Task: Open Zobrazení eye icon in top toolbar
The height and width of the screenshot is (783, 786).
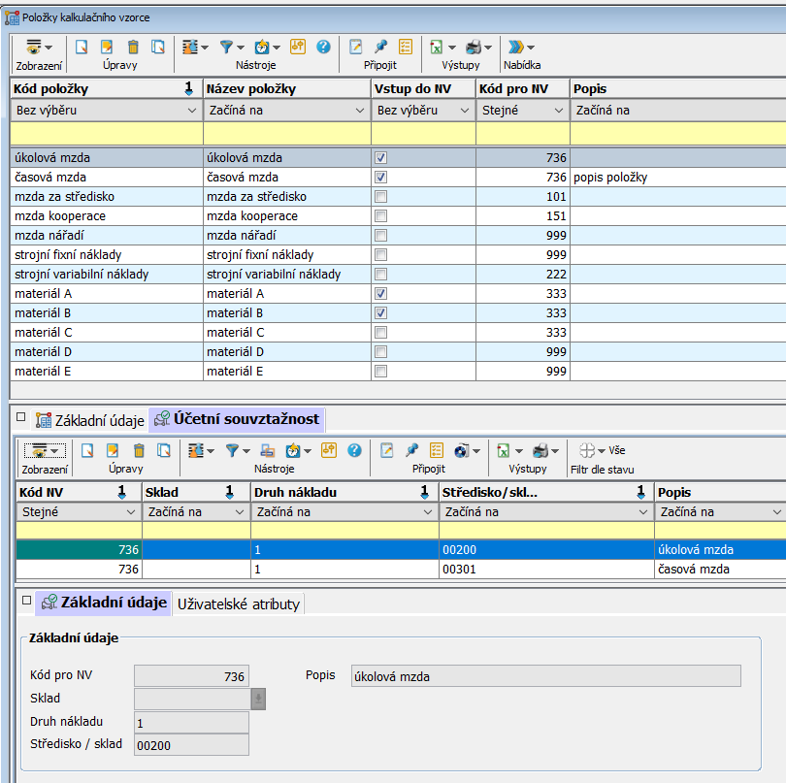Action: [x=35, y=48]
